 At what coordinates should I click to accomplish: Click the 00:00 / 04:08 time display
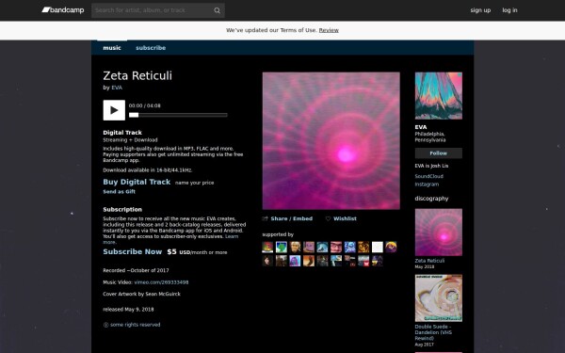point(145,105)
